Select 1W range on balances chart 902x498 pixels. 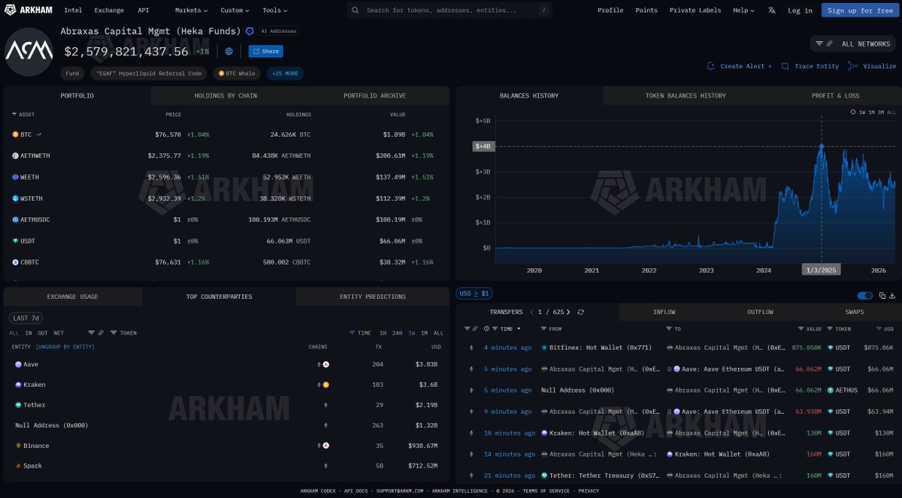[x=862, y=112]
